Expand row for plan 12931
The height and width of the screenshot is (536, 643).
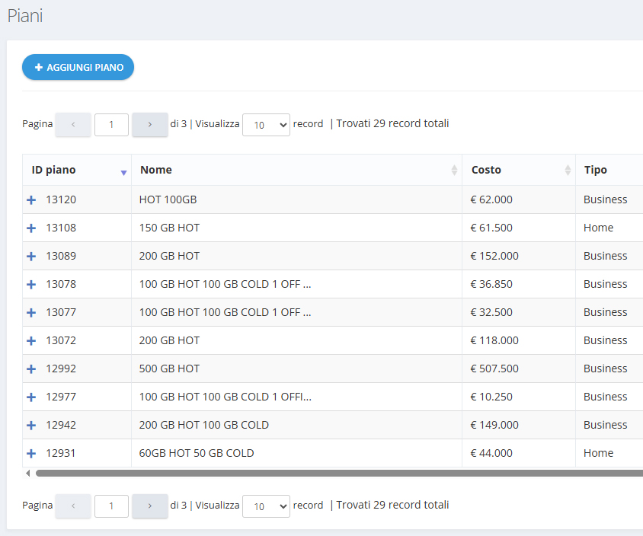pyautogui.click(x=31, y=453)
